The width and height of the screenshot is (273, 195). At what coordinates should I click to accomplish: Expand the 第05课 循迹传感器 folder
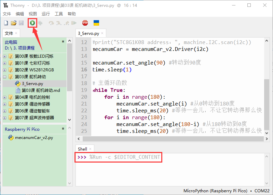click(5, 104)
